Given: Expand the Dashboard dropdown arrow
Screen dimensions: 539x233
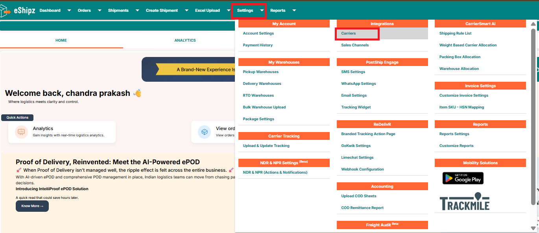Looking at the screenshot, I should pyautogui.click(x=69, y=11).
